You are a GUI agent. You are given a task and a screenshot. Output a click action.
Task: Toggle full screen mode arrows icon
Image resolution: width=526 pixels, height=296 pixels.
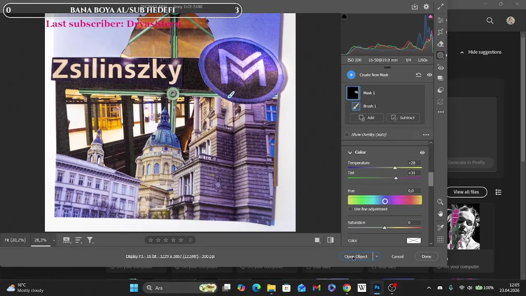pos(441,7)
